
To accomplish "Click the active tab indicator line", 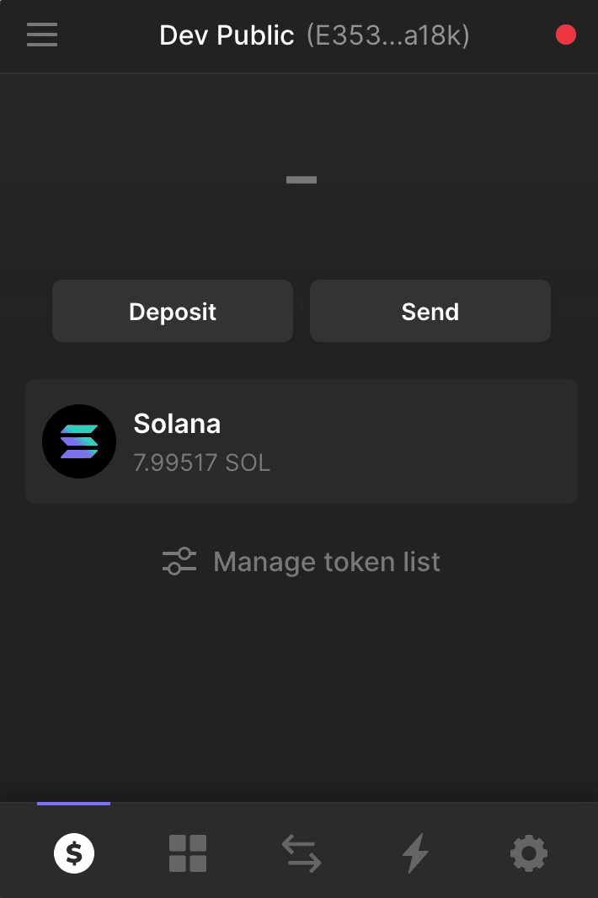I will 73,804.
